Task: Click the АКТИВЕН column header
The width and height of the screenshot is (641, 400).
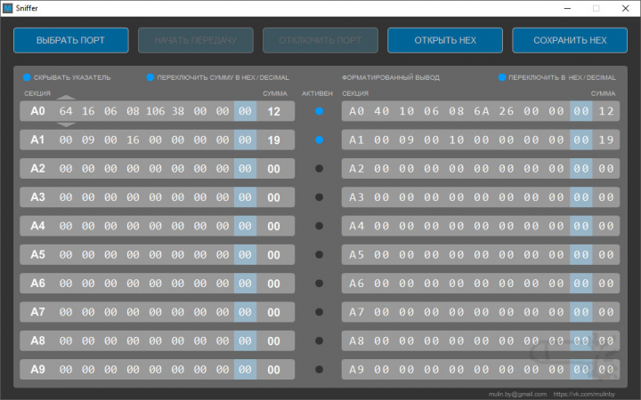Action: point(317,93)
